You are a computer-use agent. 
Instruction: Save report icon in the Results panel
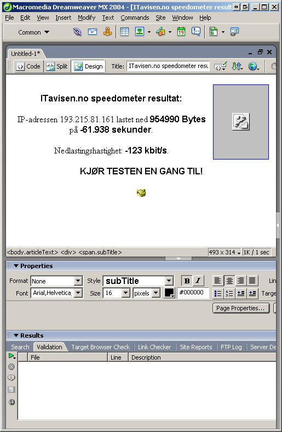pos(11,390)
